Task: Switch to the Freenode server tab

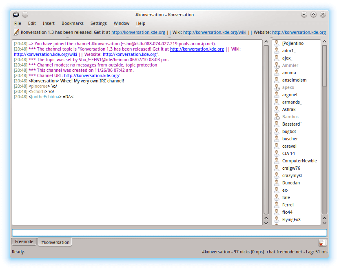Action: click(24, 241)
